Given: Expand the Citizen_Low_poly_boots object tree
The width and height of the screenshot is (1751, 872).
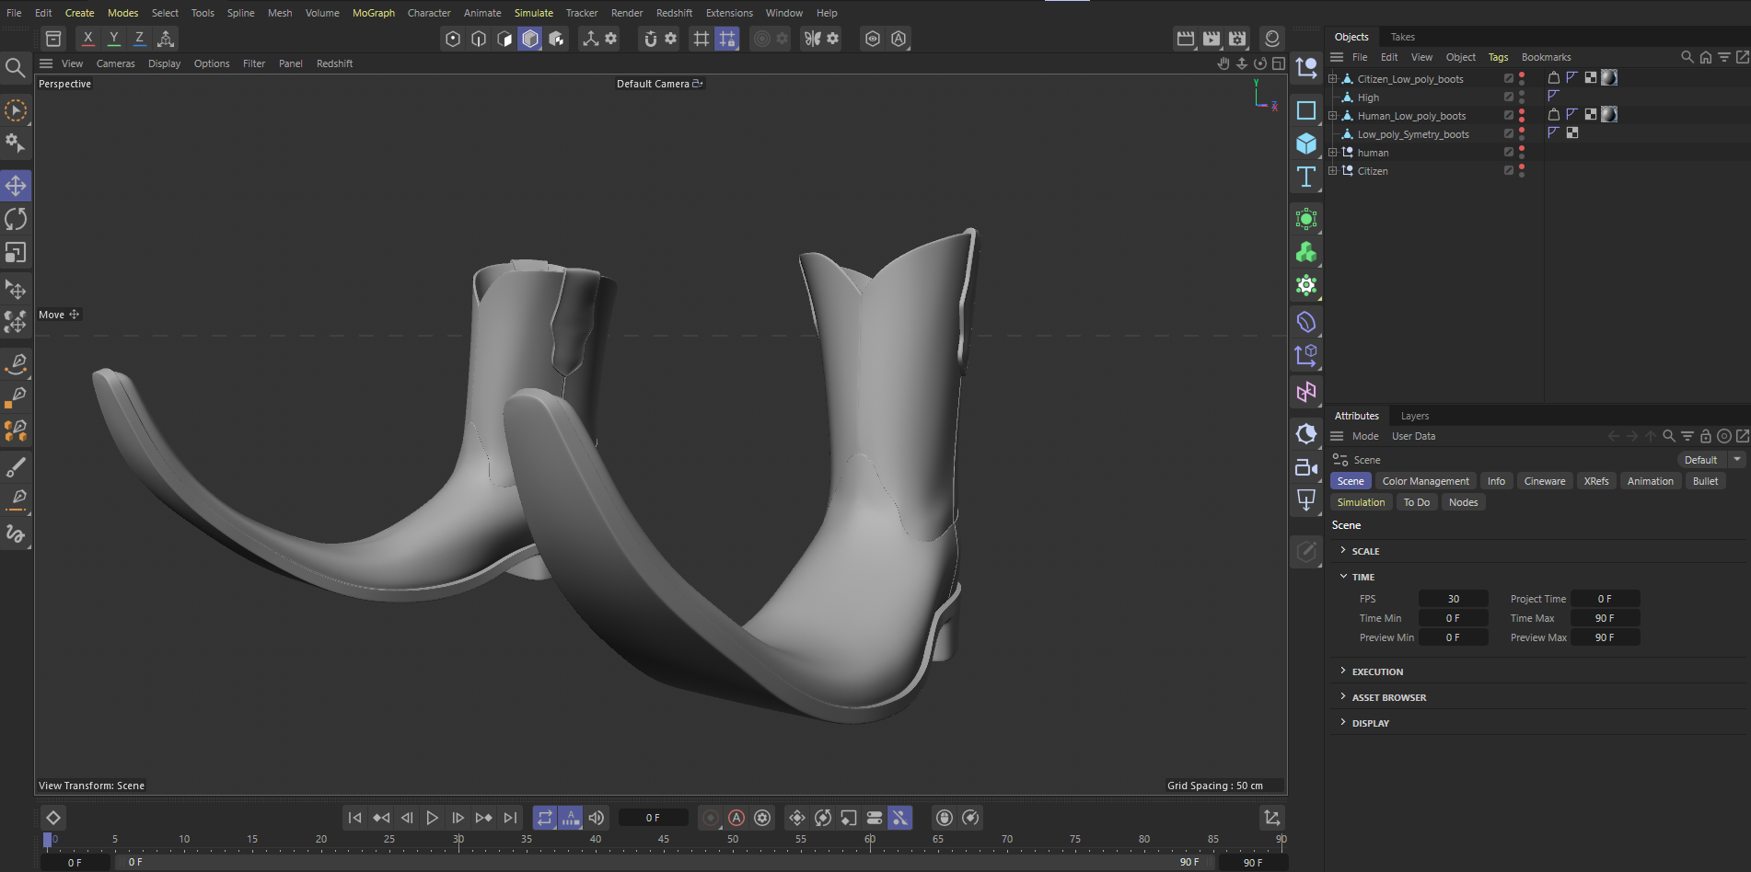Looking at the screenshot, I should point(1332,79).
